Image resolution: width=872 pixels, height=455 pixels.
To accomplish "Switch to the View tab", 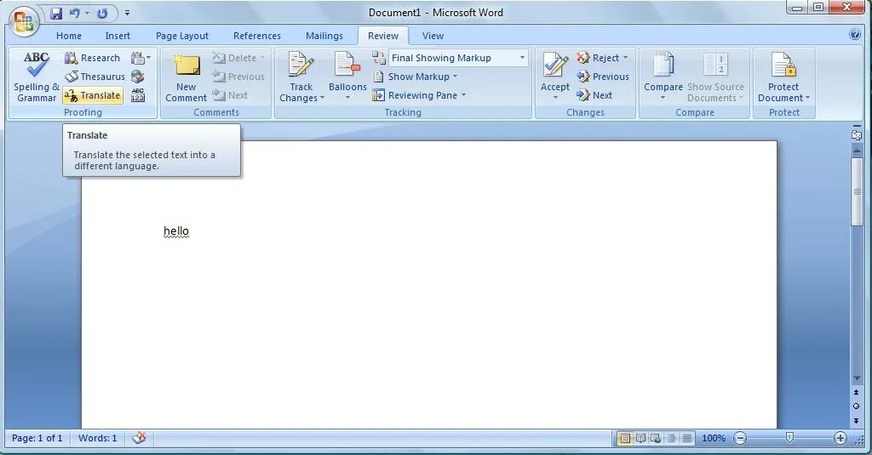I will click(x=433, y=36).
